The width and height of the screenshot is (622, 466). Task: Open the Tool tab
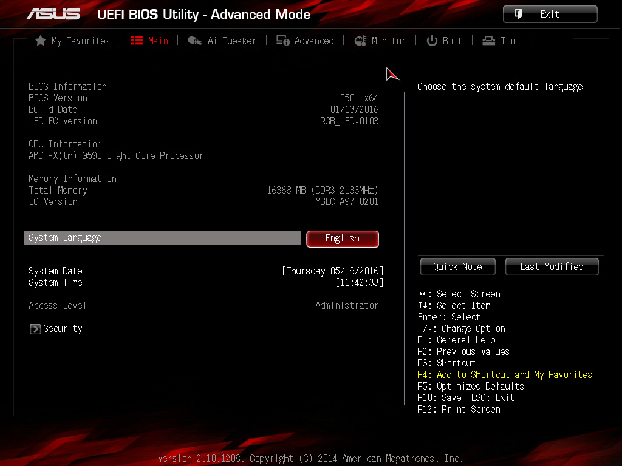coord(501,41)
